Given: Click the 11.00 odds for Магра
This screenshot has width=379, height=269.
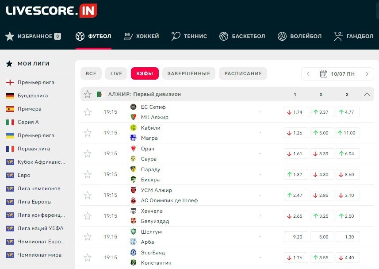Looking at the screenshot, I should point(348,133).
